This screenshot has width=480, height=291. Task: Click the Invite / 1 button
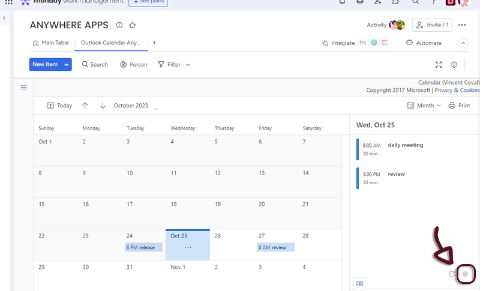point(431,25)
